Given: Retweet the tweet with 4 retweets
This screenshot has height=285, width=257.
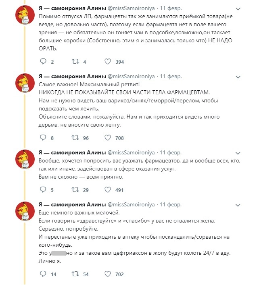Looking at the screenshot, I should point(75,62).
